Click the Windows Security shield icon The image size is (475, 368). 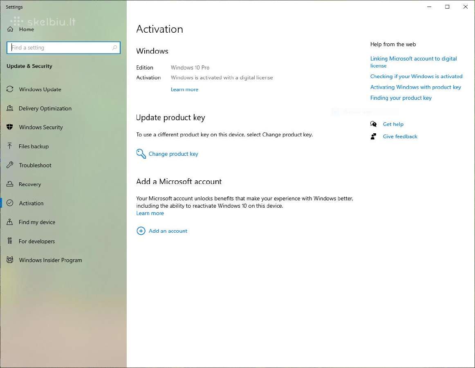point(10,127)
